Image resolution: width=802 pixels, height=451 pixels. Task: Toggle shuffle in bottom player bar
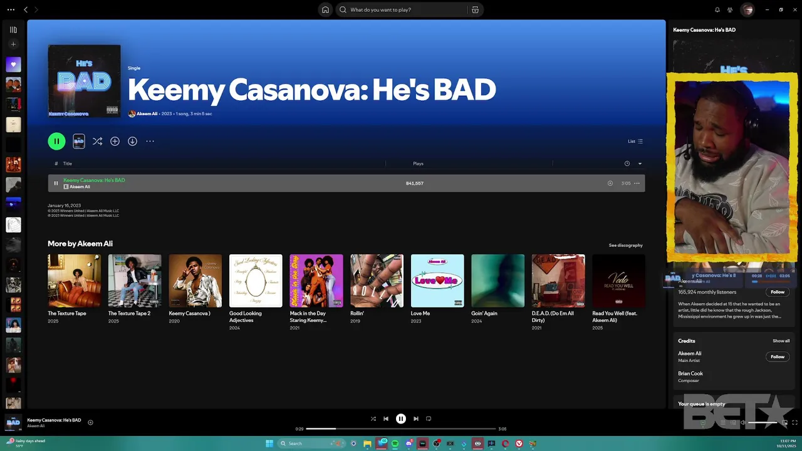tap(373, 419)
